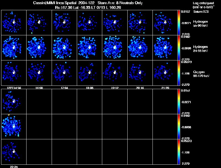Click the Saturn marker in the Oxygen 90-170 keV panel at 17:04
Screen dimensions: 221x168
point(64,72)
